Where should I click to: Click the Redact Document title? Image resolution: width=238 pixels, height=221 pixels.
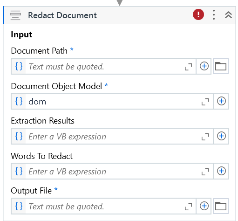[x=62, y=15]
